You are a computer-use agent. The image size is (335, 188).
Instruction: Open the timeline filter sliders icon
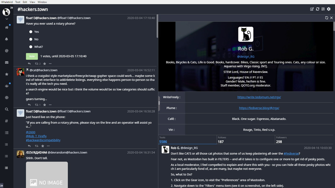click(323, 9)
